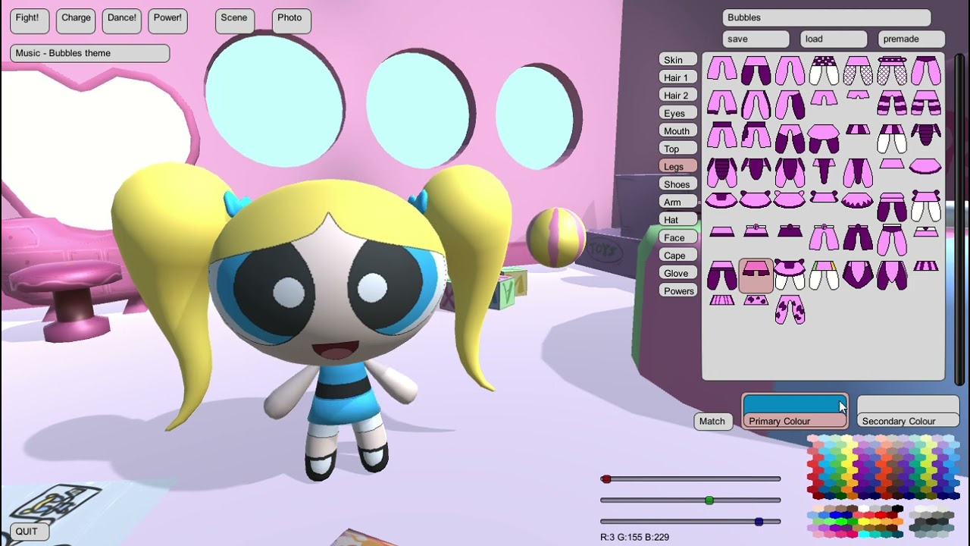Pick the bright cyan swatch in lower palette
This screenshot has height=546, width=970.
click(x=864, y=534)
